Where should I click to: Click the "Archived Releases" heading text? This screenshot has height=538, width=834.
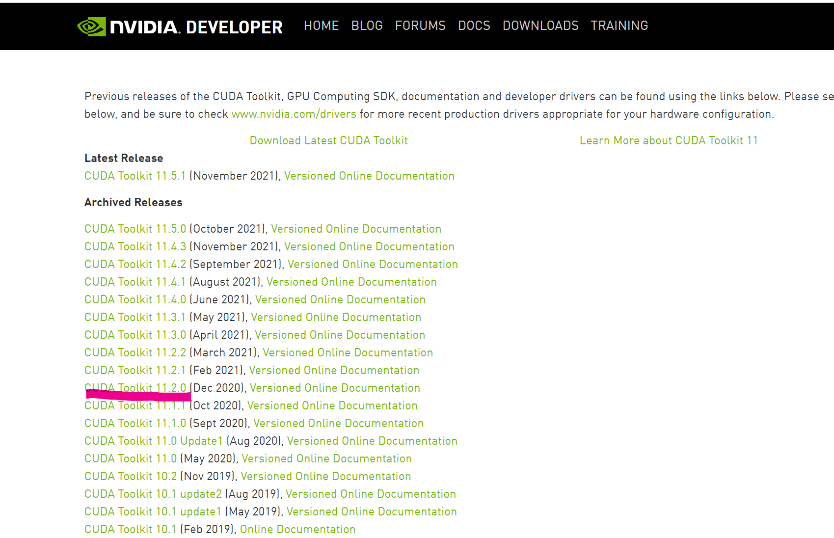click(x=133, y=202)
